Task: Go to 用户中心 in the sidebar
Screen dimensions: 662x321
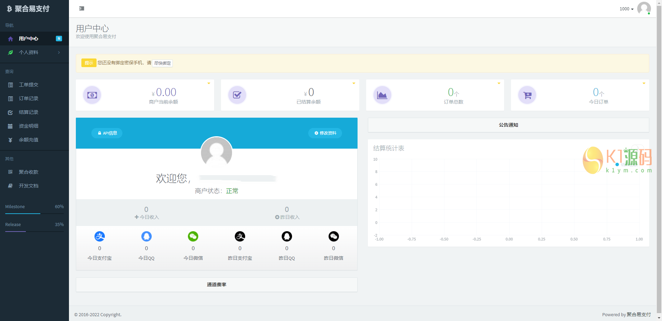Action: click(34, 39)
